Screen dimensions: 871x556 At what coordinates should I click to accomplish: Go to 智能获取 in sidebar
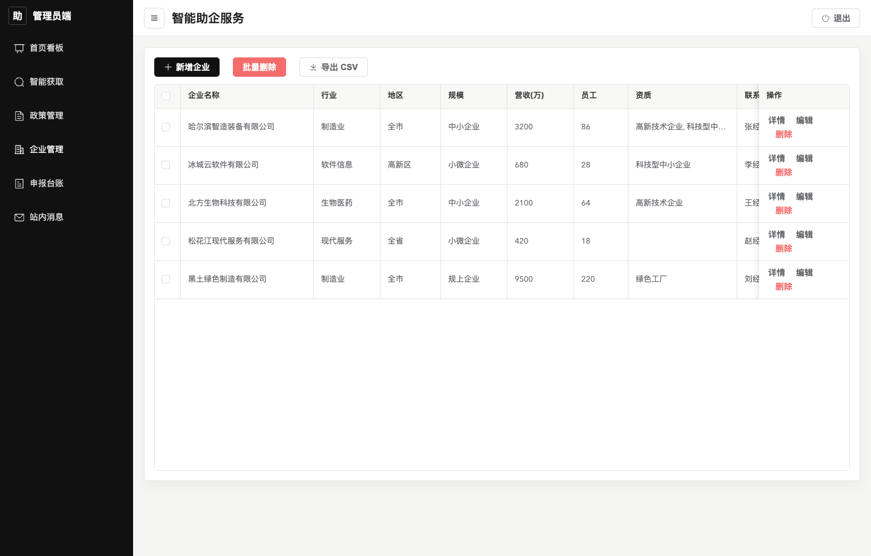(67, 82)
